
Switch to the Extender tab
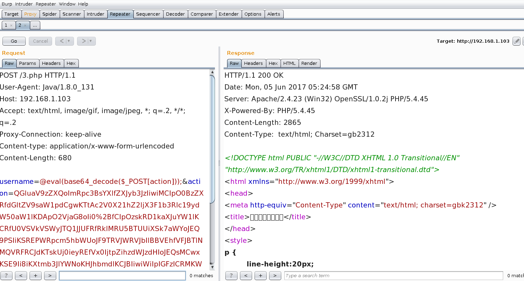coord(228,14)
